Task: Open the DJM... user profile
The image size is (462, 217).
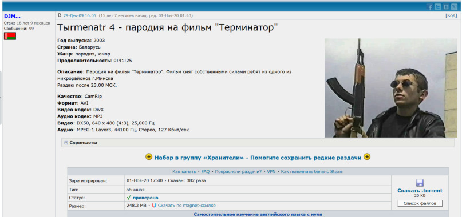Action: [x=12, y=17]
